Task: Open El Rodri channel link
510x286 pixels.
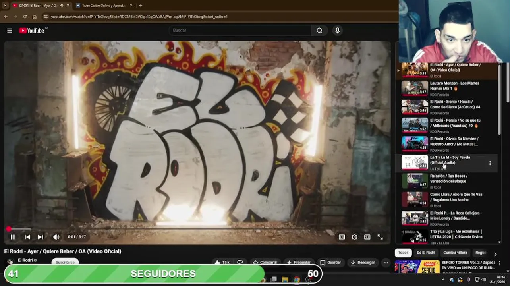Action: click(x=25, y=260)
